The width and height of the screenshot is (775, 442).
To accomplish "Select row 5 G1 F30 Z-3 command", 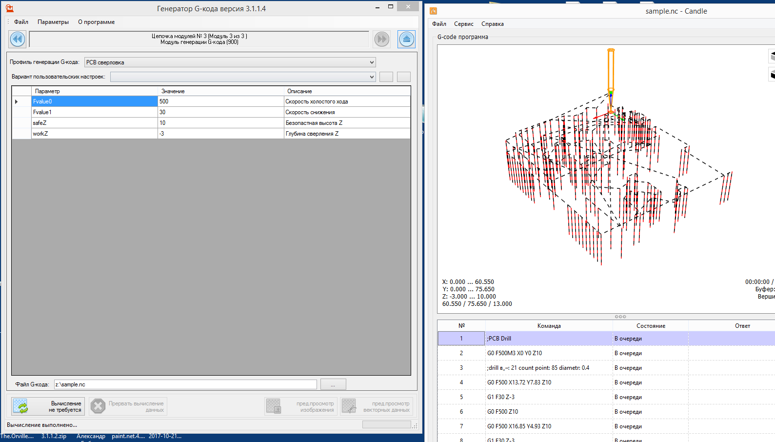I will click(607, 397).
